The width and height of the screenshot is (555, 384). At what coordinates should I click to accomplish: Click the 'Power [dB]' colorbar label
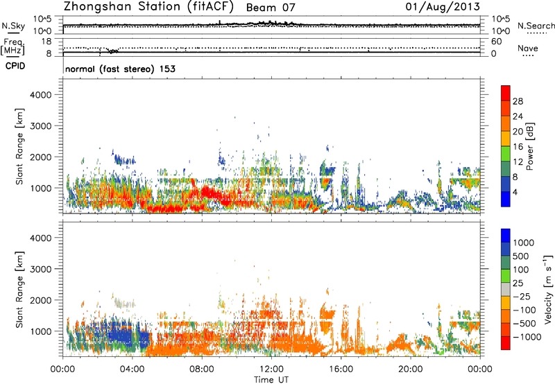pyautogui.click(x=529, y=146)
